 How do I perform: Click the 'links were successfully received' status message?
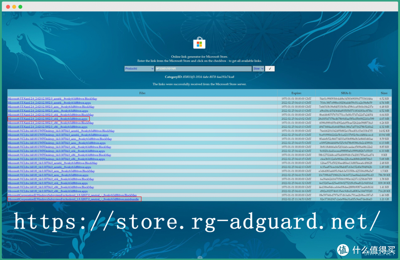(x=199, y=84)
